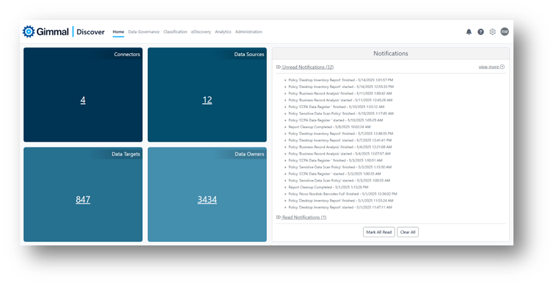Open the settings gear icon
Viewport: 554px width, 286px height.
point(492,32)
